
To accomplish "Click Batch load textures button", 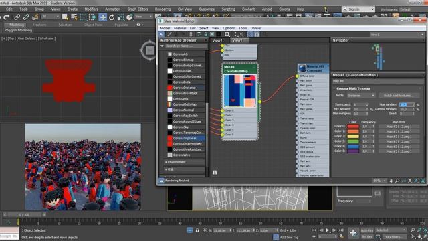I will pyautogui.click(x=399, y=95).
